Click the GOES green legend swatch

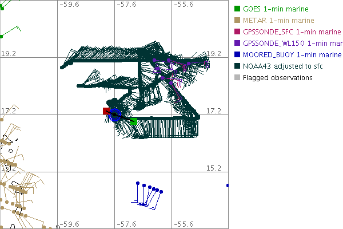pos(237,9)
